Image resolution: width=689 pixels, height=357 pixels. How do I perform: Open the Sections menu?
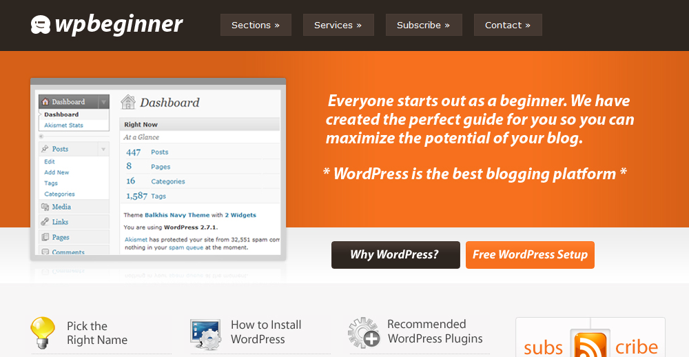click(256, 25)
